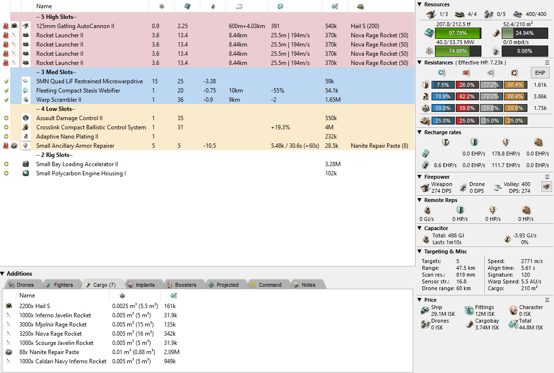Open the Price panel options menu
This screenshot has height=373, width=554.
tap(547, 300)
